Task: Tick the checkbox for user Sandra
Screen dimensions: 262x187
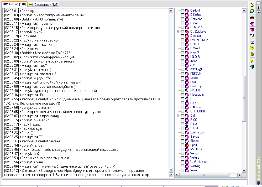Action: coord(182,137)
